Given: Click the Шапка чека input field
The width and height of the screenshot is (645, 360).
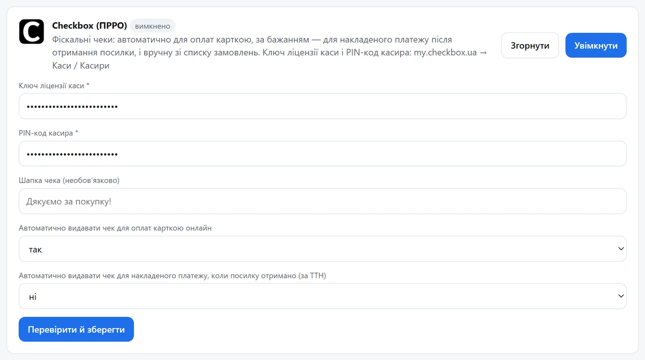Looking at the screenshot, I should coord(322,201).
